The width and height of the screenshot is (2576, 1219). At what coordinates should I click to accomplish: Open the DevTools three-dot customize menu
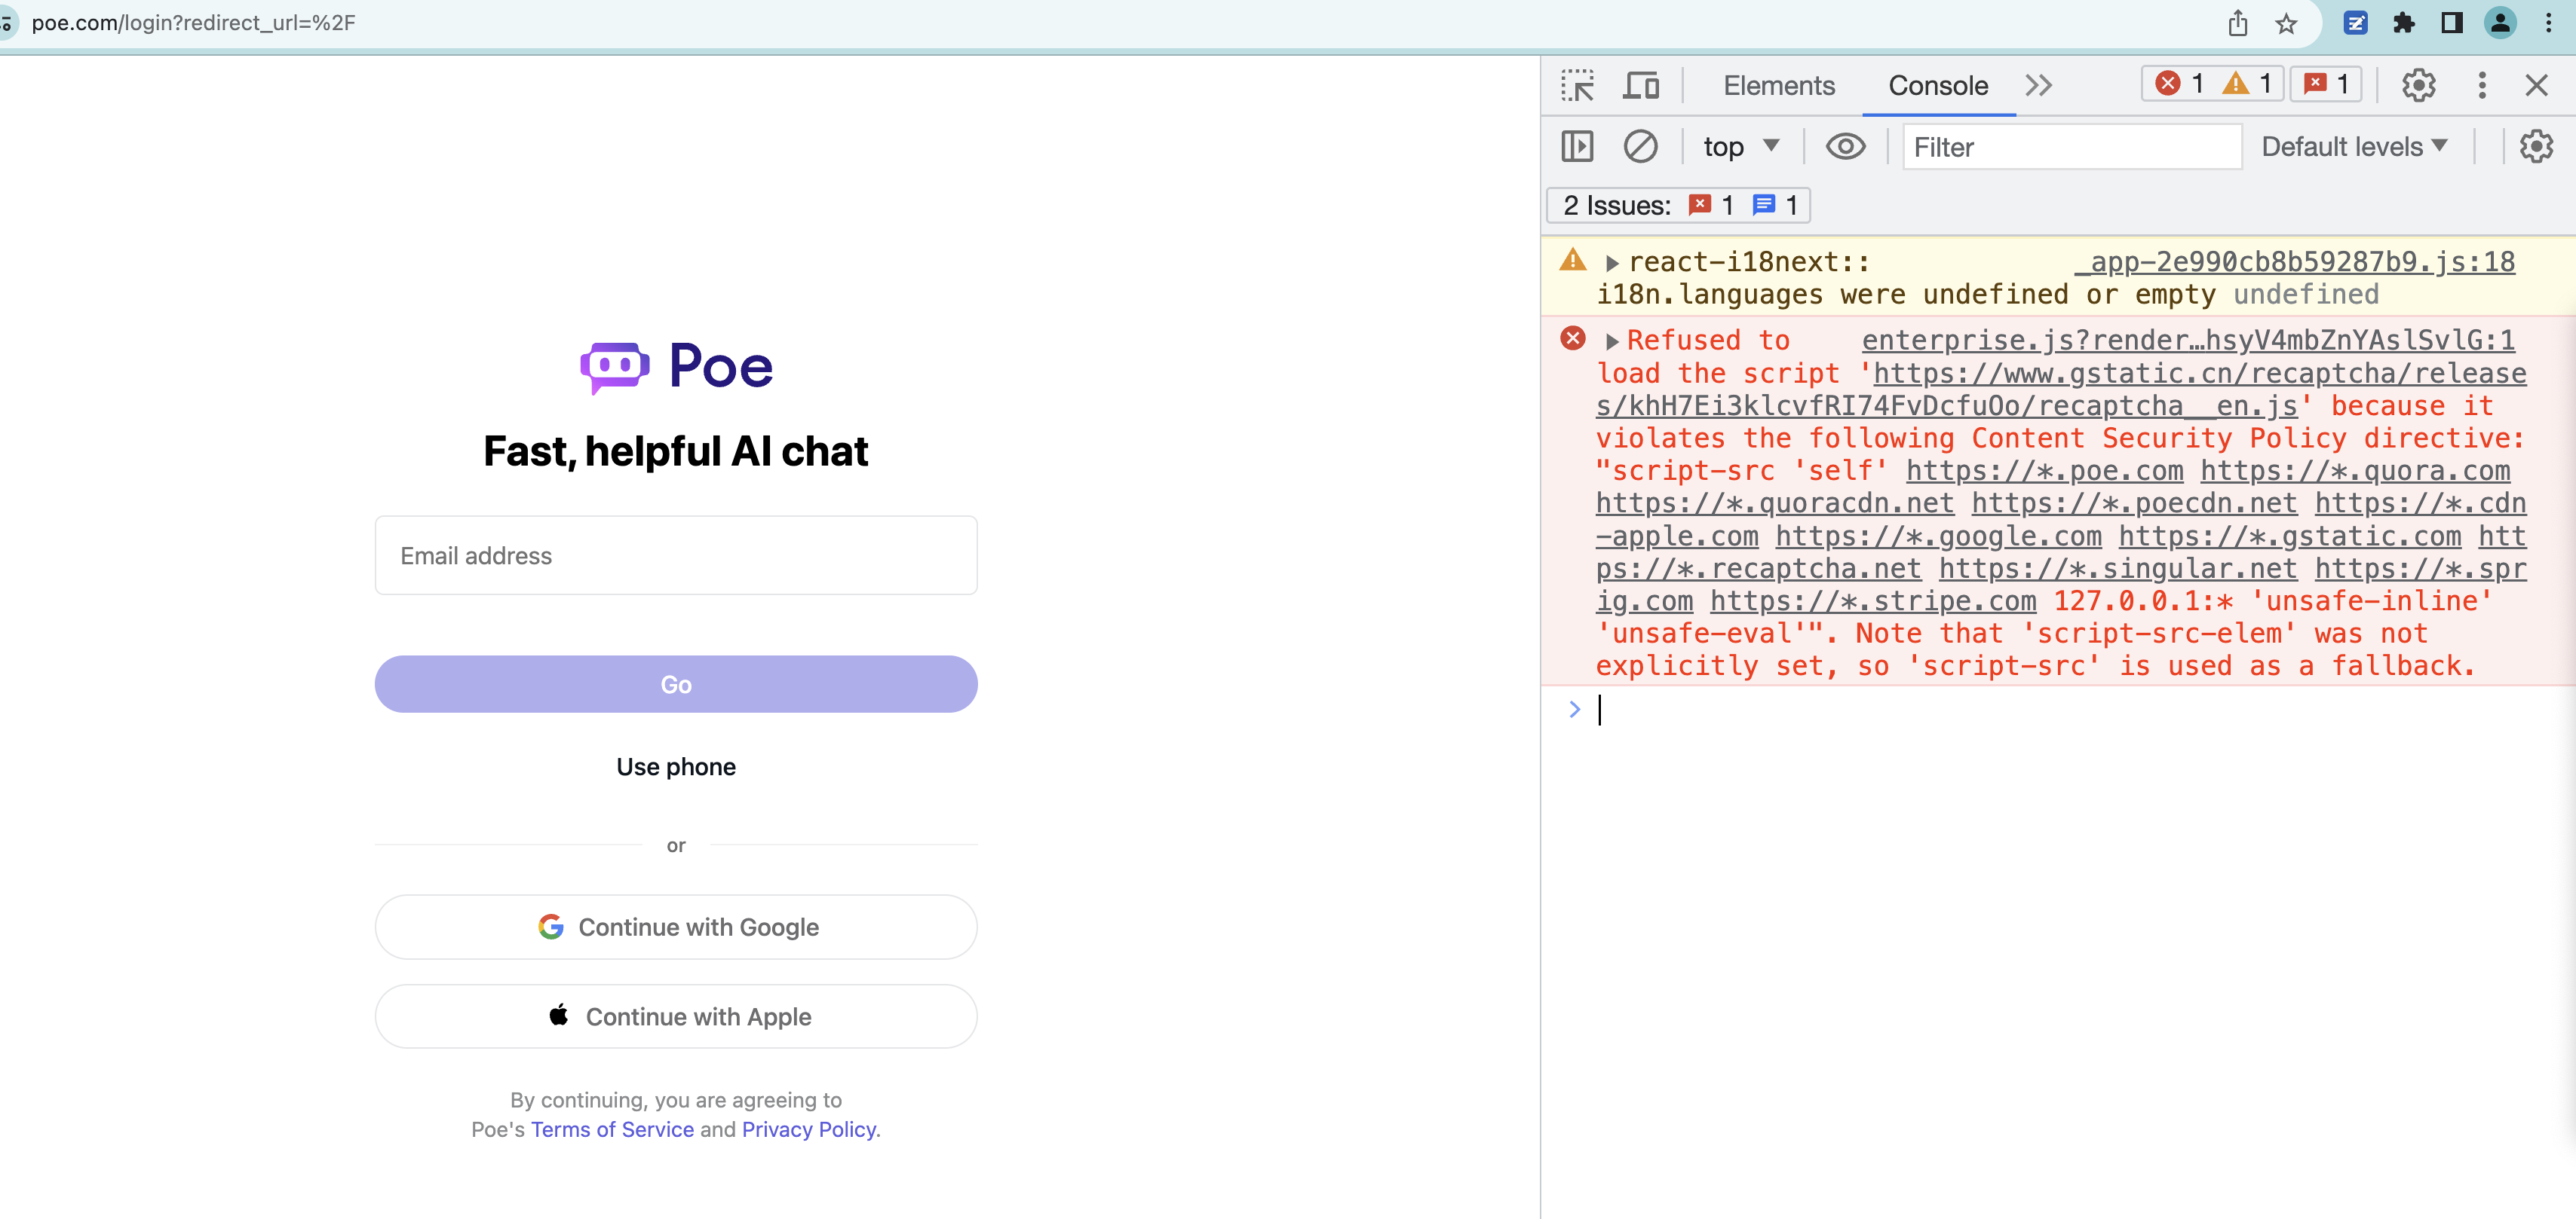[2481, 86]
